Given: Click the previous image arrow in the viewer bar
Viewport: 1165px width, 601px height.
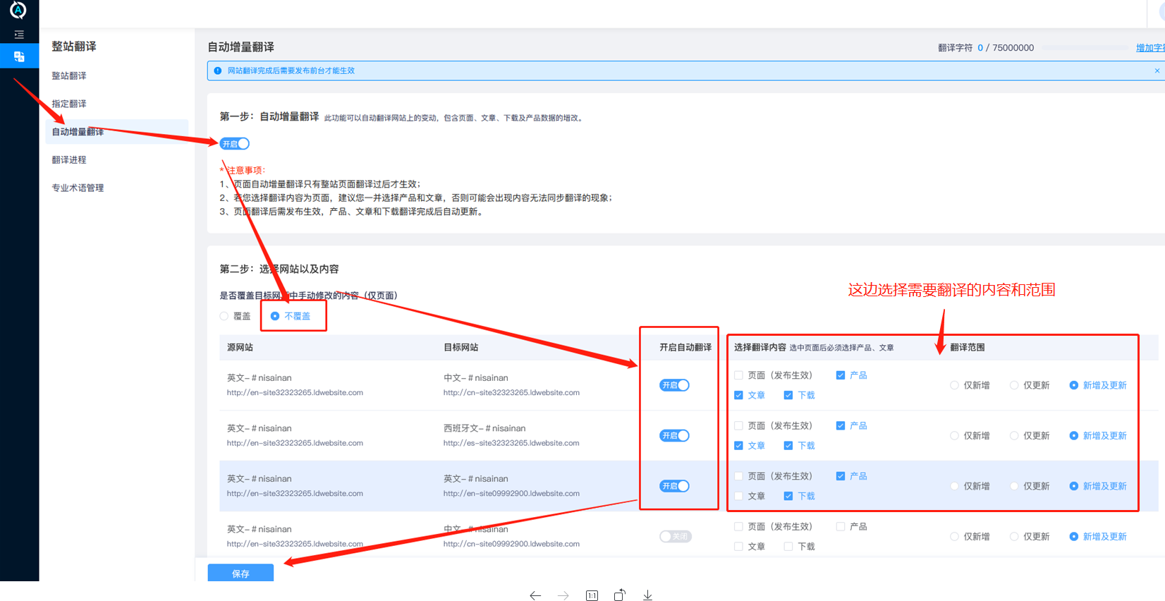Looking at the screenshot, I should coord(535,595).
